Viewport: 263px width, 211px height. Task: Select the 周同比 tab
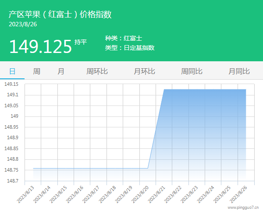(x=192, y=71)
